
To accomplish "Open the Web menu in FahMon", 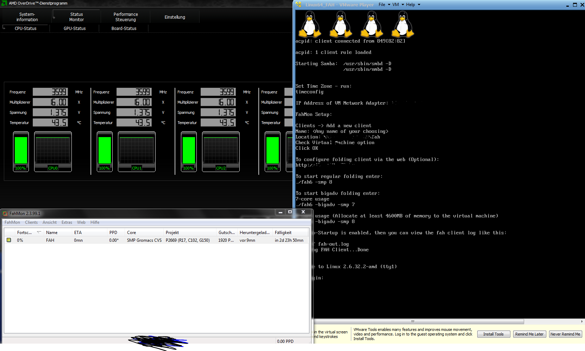I will pos(81,222).
